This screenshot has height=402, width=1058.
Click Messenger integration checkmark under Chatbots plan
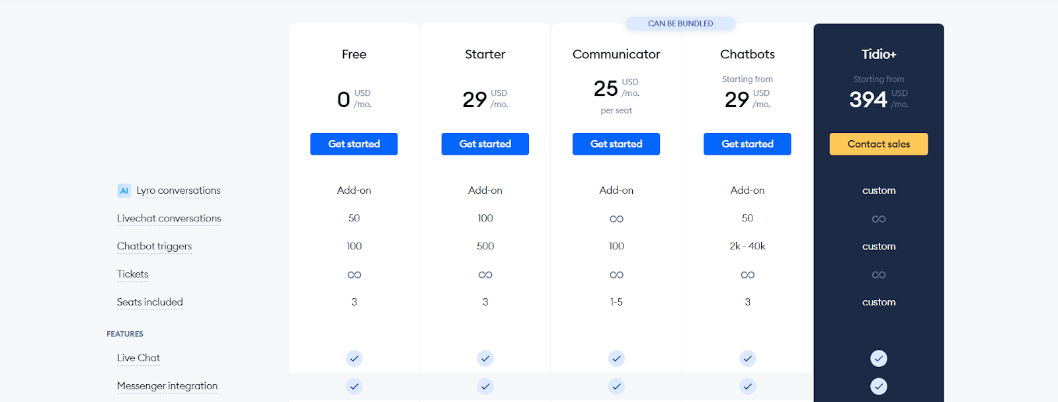coord(747,386)
